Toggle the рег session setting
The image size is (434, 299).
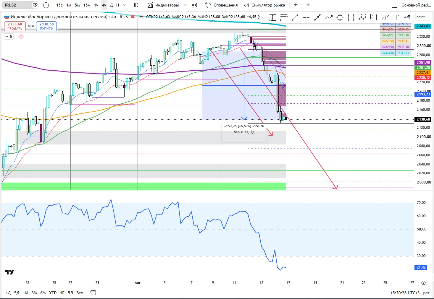pyautogui.click(x=426, y=293)
